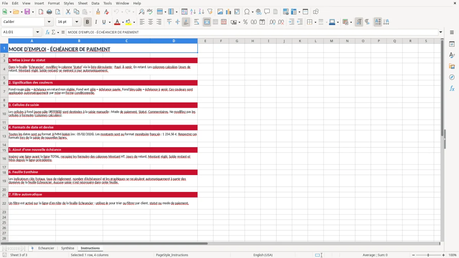
Task: Toggle Bold formatting
Action: [x=87, y=22]
